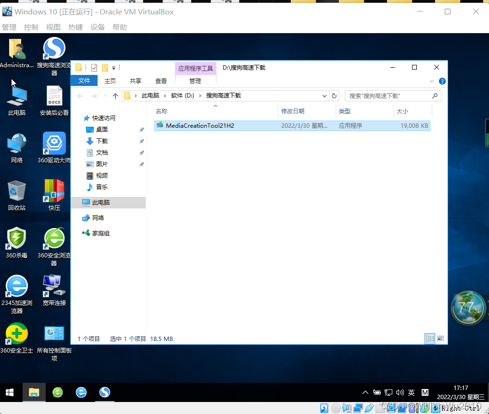Open the 查看 ribbon tab

click(x=161, y=81)
